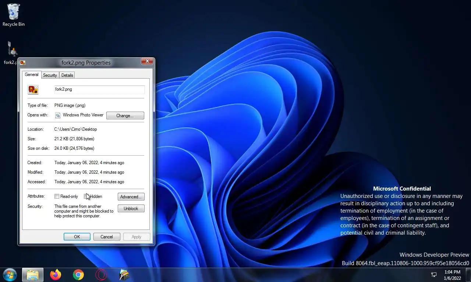This screenshot has height=282, width=471.
Task: Click the Windows Photo Viewer icon in Opens with
Action: pyautogui.click(x=58, y=115)
